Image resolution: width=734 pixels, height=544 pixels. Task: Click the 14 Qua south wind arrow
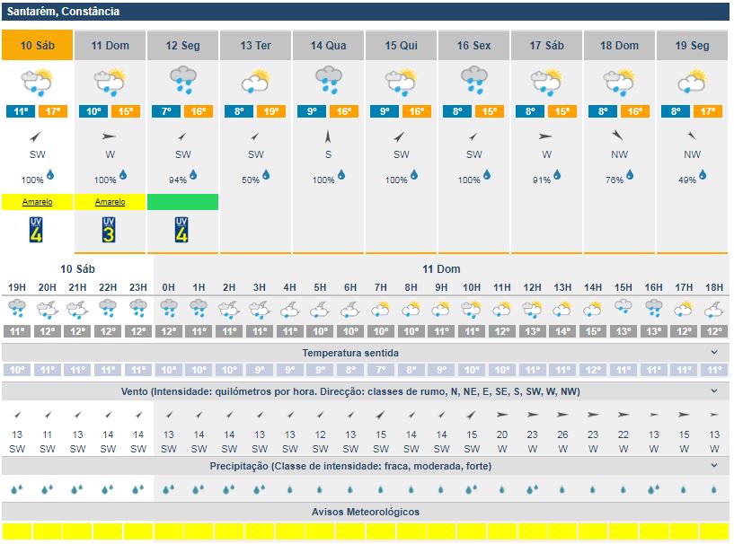(x=329, y=136)
